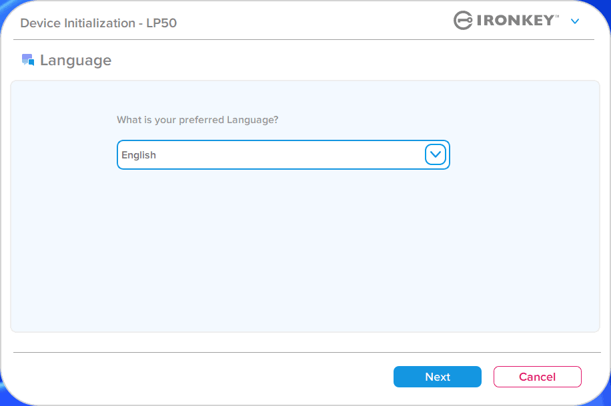Click the Language speech bubbles icon
Image resolution: width=611 pixels, height=406 pixels.
[x=27, y=61]
